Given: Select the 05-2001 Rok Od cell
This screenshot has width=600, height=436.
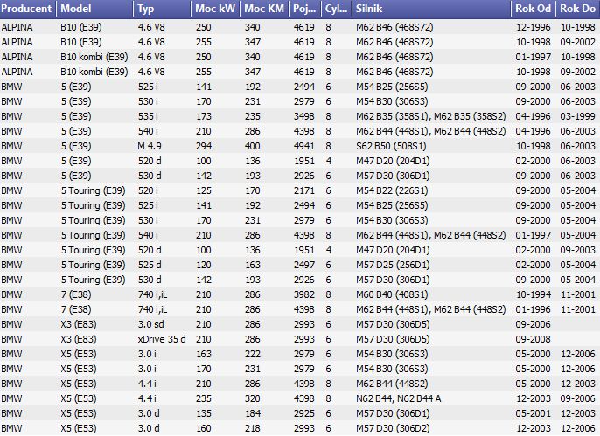Looking at the screenshot, I should [533, 413].
